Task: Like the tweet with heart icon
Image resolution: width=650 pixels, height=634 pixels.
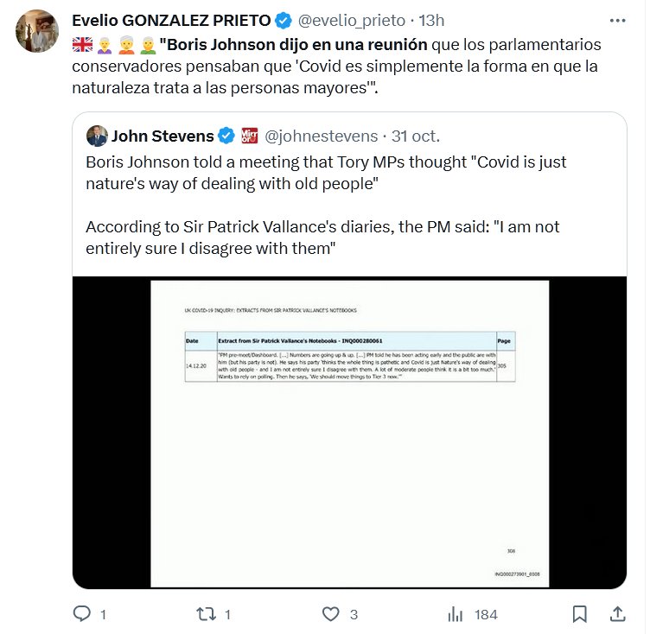Action: [x=331, y=614]
